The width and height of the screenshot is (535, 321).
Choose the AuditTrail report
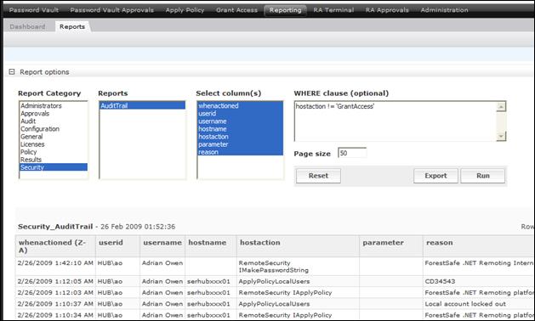click(142, 105)
